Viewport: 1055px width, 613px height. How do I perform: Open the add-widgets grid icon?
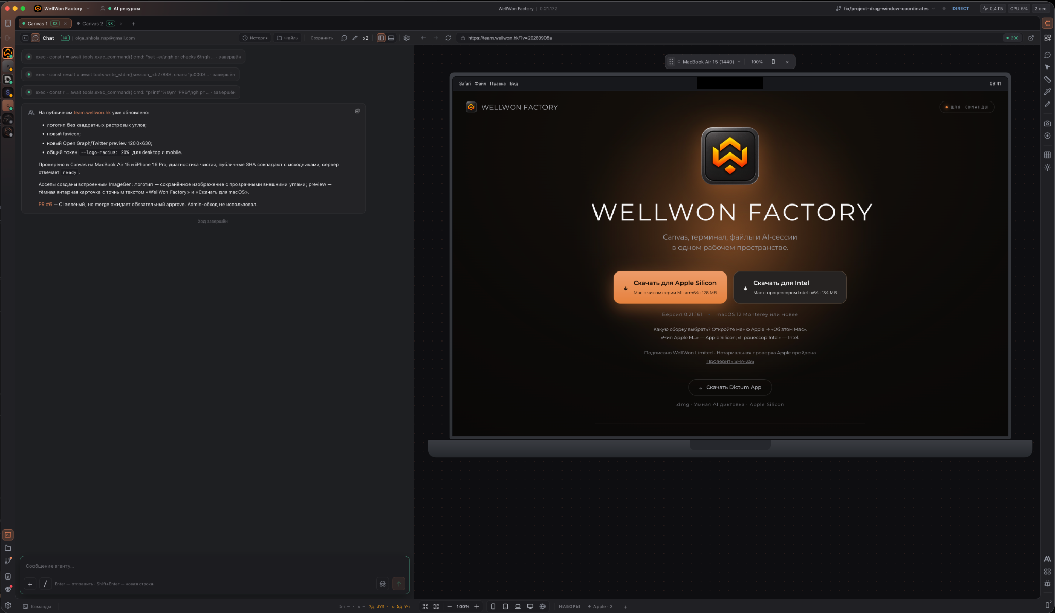point(1047,38)
